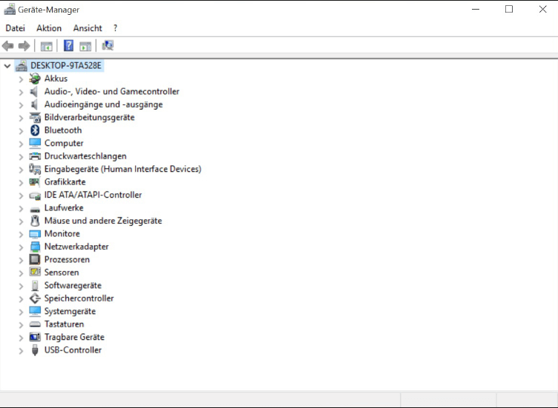Select the Bildverarbeitungsgeräte label

pos(89,118)
